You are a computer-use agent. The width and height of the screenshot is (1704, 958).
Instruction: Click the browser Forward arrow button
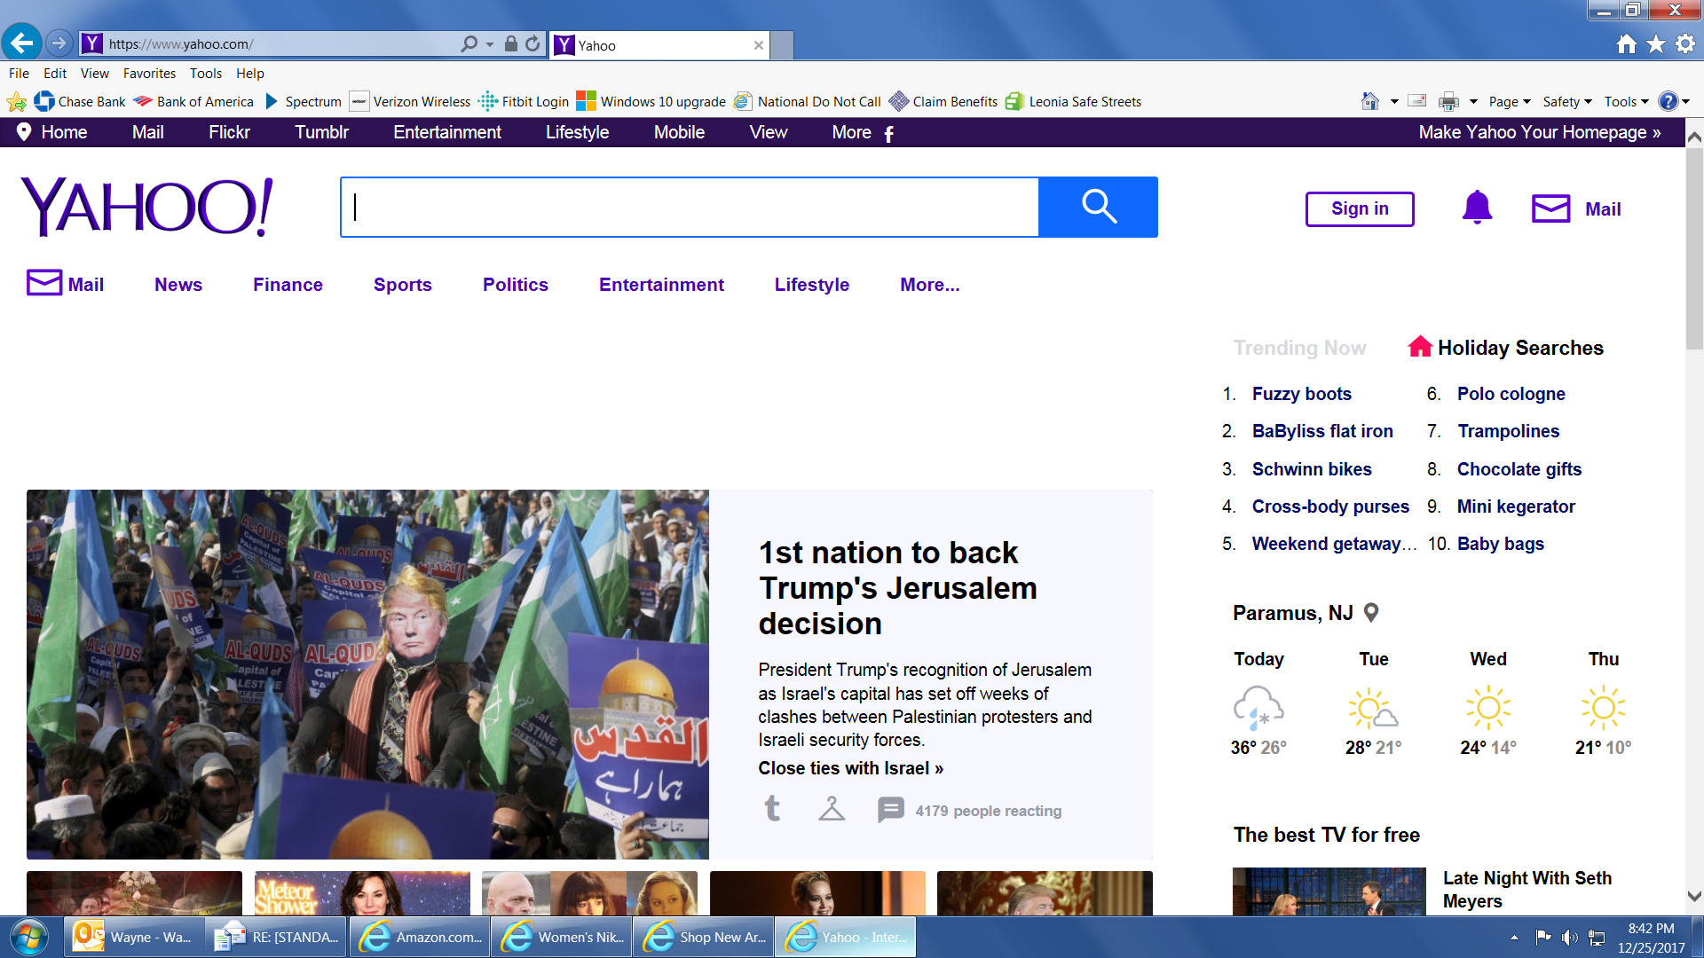click(x=59, y=43)
